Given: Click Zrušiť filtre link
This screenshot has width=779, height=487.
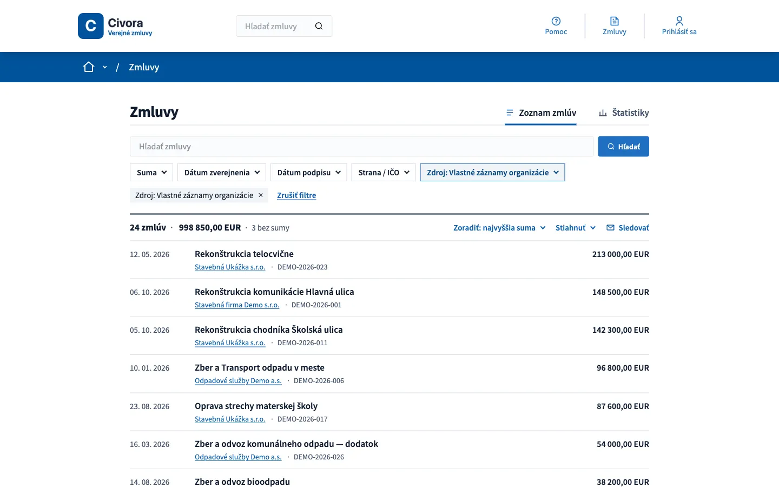Looking at the screenshot, I should [296, 195].
